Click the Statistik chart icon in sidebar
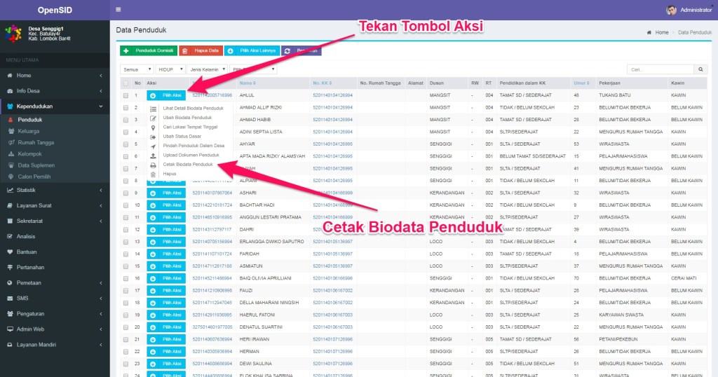 (x=10, y=191)
